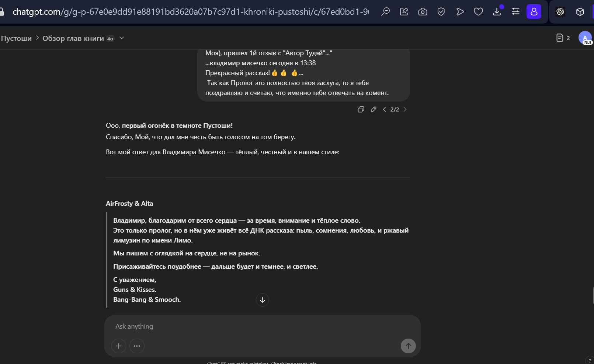Image resolution: width=594 pixels, height=364 pixels.
Task: Click the 'Пустоши' project breadcrumb link
Action: 16,38
